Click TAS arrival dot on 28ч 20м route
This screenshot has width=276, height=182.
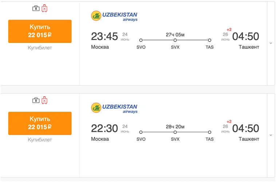(x=210, y=132)
